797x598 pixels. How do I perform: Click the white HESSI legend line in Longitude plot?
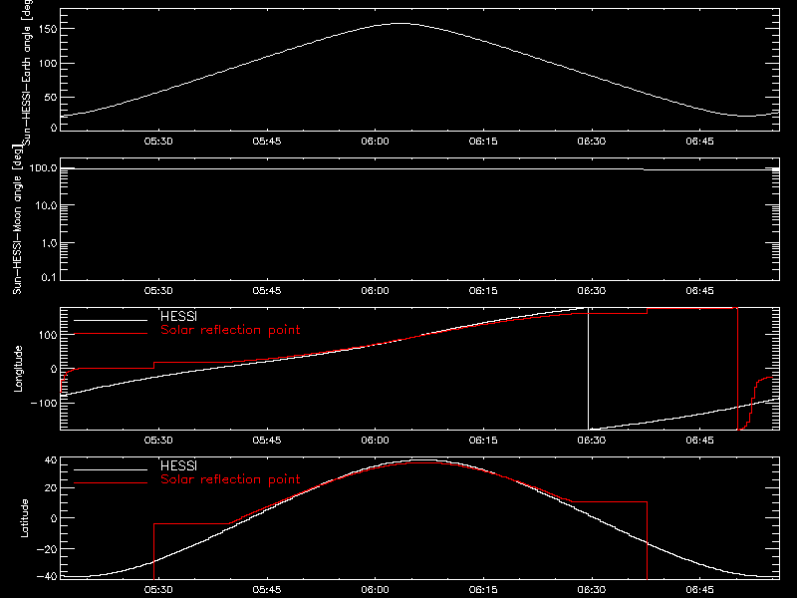111,320
